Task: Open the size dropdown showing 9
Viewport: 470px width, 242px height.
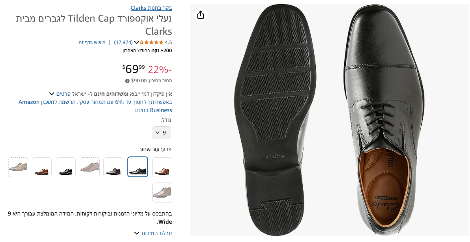Action: [162, 133]
